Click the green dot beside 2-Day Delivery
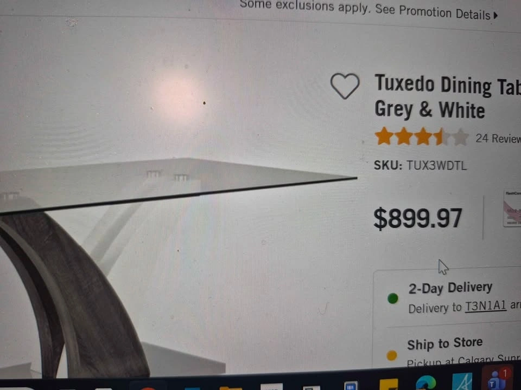Screen dimensions: 521x390 (392, 298)
